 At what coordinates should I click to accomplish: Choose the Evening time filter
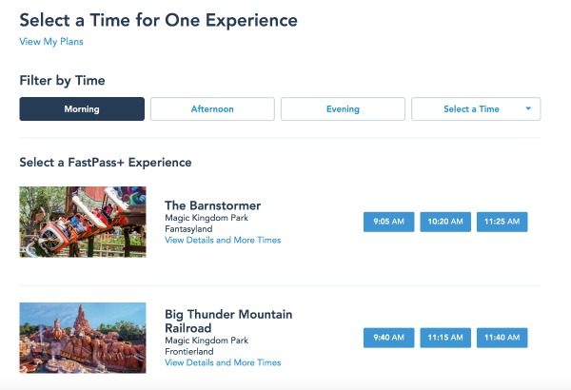point(343,108)
